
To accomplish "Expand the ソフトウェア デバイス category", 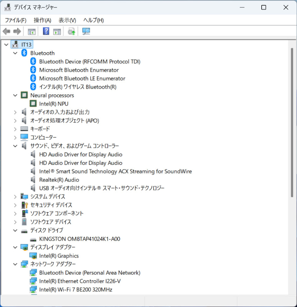I will pyautogui.click(x=15, y=222).
